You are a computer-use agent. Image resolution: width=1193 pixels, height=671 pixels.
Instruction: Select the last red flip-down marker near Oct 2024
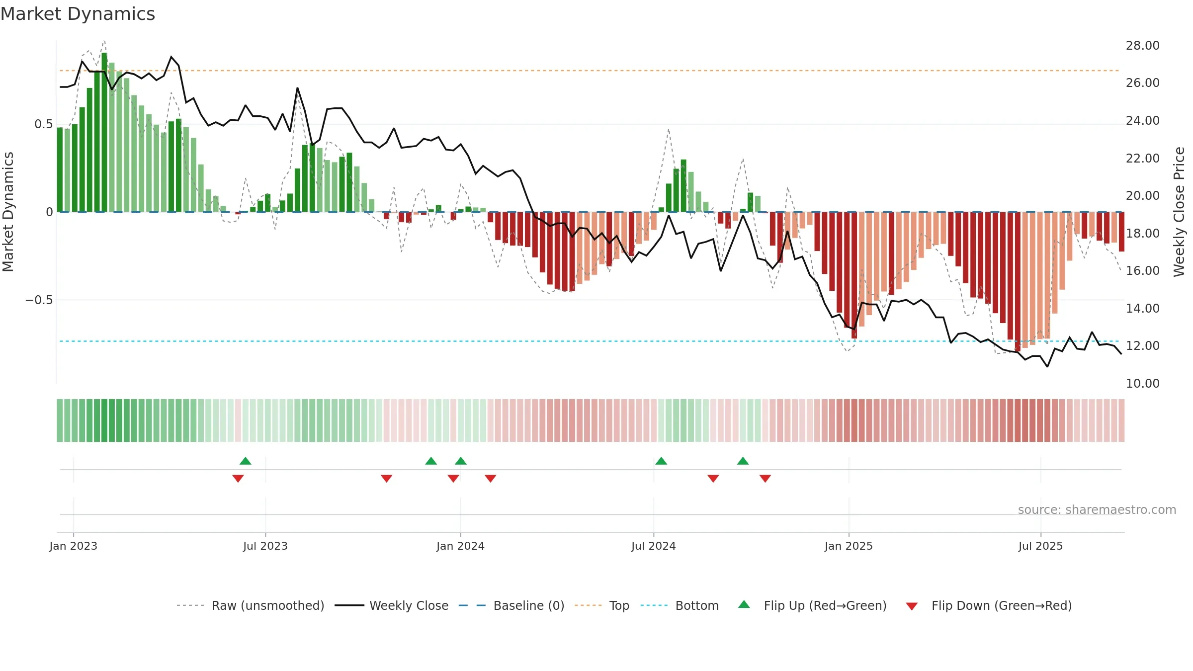pos(765,479)
